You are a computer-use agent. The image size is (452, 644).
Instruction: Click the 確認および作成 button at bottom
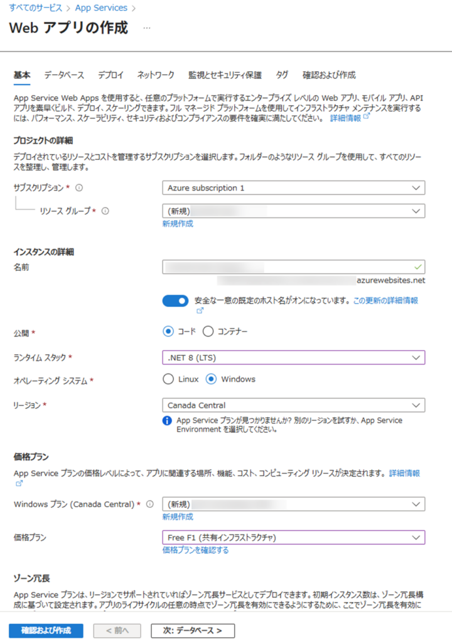coord(46,630)
